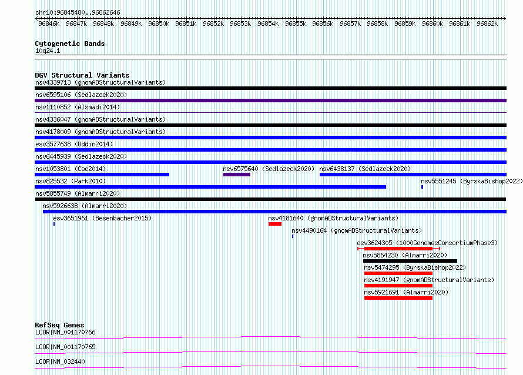Click the 96850k ruler tick label

point(159,24)
